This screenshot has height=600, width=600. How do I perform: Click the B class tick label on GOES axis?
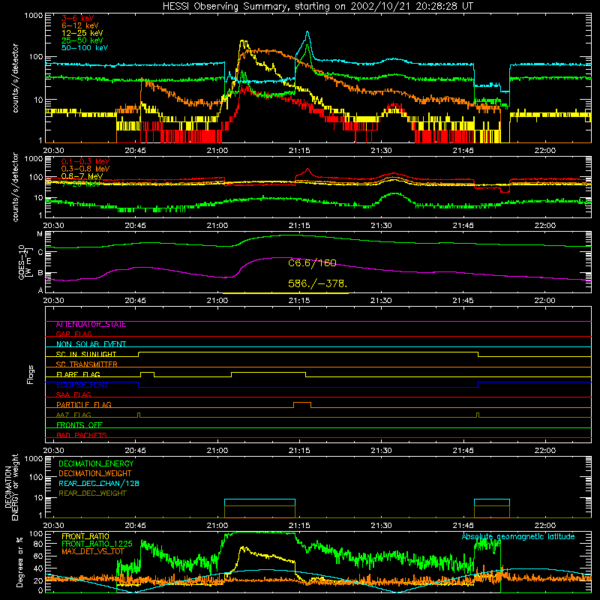coord(40,273)
